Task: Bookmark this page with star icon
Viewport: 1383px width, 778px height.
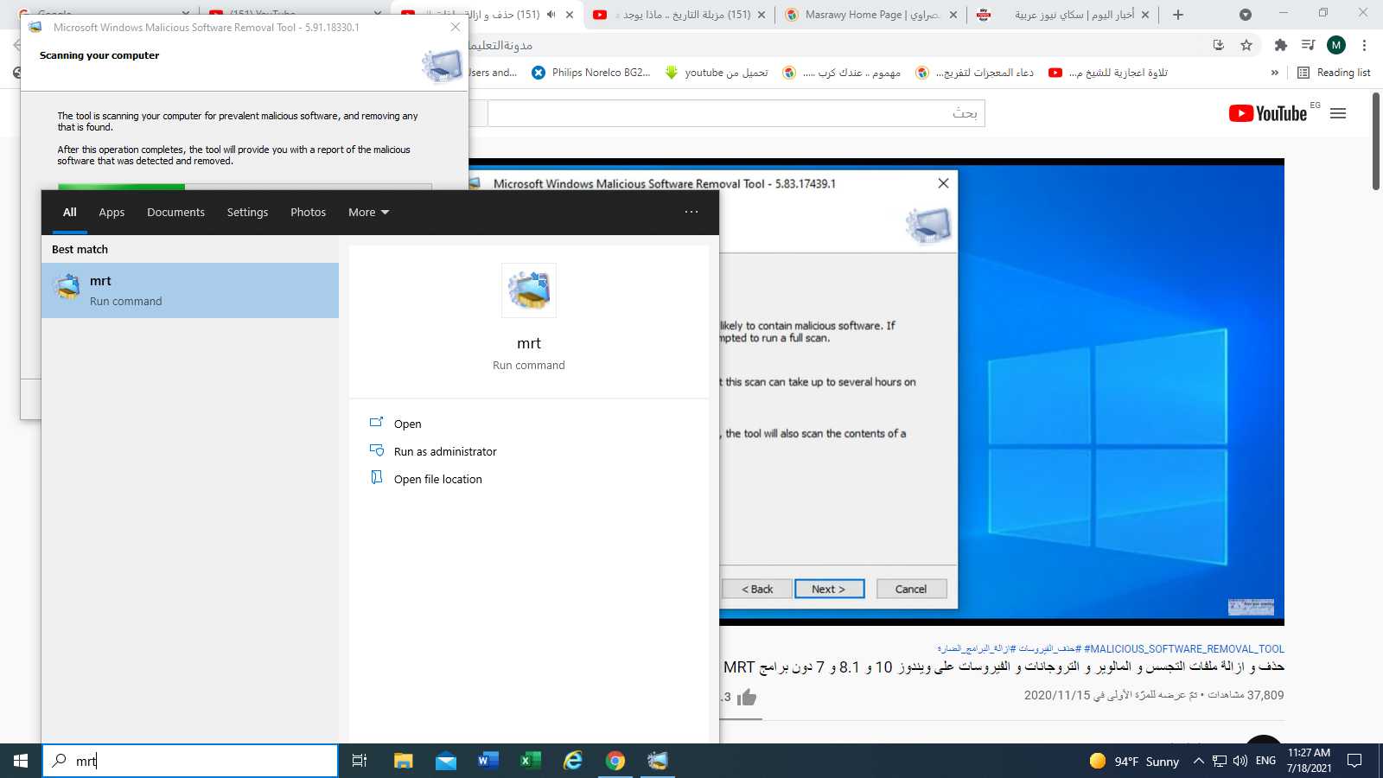Action: 1246,45
